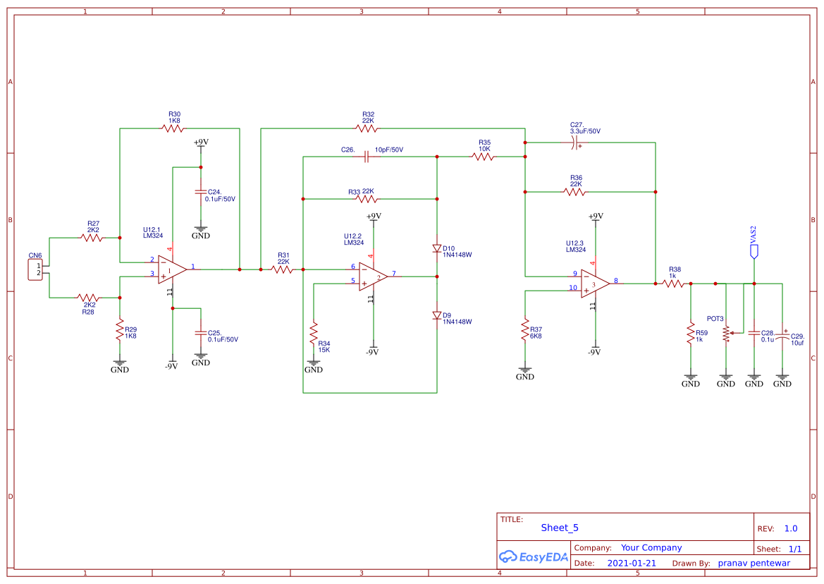Select the R38 1k resistor symbol
The height and width of the screenshot is (584, 824).
(x=673, y=284)
